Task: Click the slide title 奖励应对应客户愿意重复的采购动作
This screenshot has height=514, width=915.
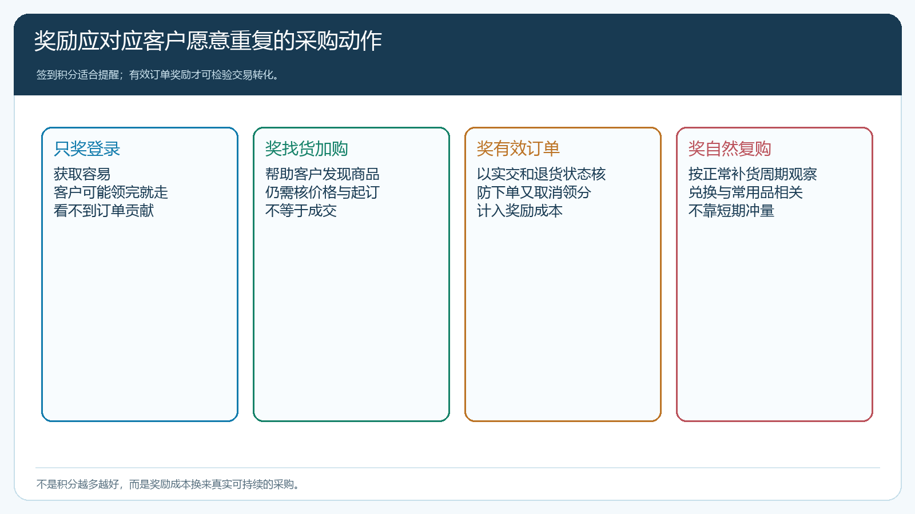Action: [208, 41]
